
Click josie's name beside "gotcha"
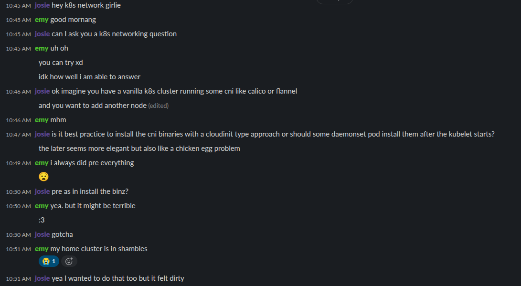pyautogui.click(x=42, y=234)
